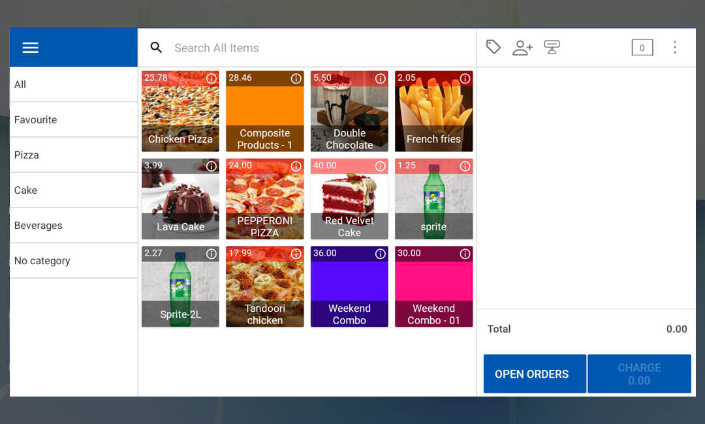Click the discount tag icon
This screenshot has width=705, height=424.
pyautogui.click(x=493, y=47)
